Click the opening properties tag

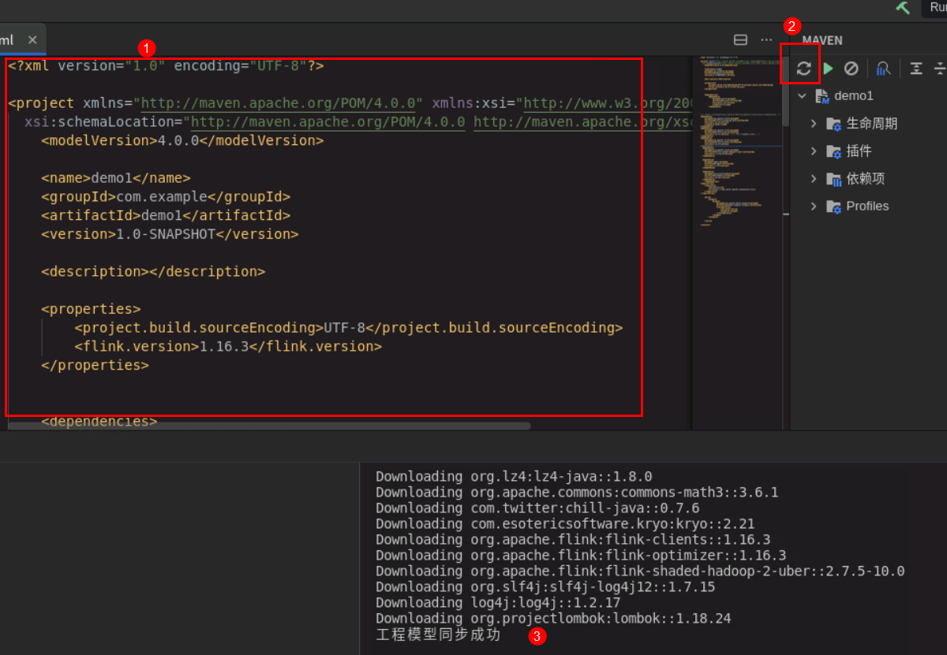91,309
